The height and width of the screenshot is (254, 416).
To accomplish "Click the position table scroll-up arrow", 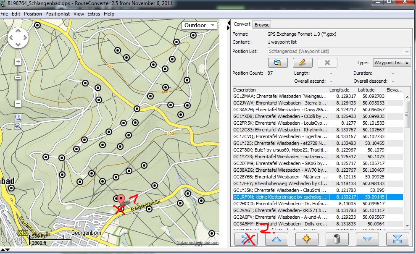I will pyautogui.click(x=407, y=97).
